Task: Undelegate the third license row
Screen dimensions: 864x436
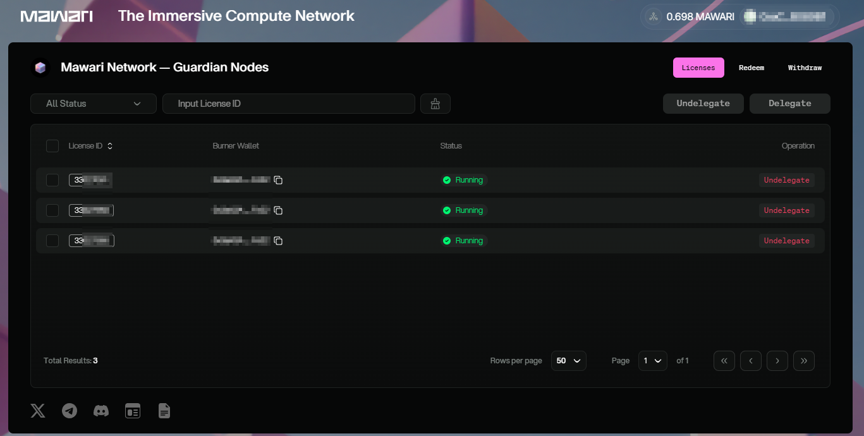Action: pos(787,241)
